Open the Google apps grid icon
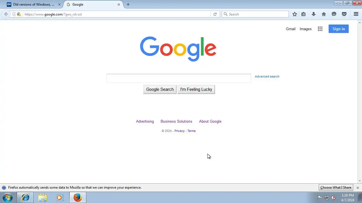 click(320, 29)
